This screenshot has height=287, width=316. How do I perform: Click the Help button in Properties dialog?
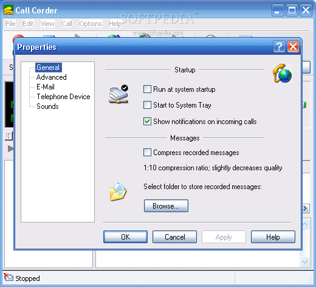[x=273, y=237]
